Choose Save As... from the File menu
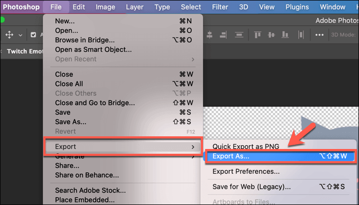This screenshot has width=359, height=205. coord(123,122)
